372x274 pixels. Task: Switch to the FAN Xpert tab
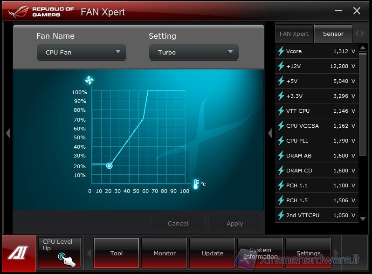294,34
